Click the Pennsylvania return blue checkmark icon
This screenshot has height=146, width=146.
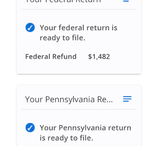pos(30,128)
